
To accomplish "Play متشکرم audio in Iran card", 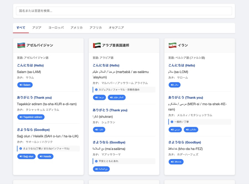I will click(191, 130).
